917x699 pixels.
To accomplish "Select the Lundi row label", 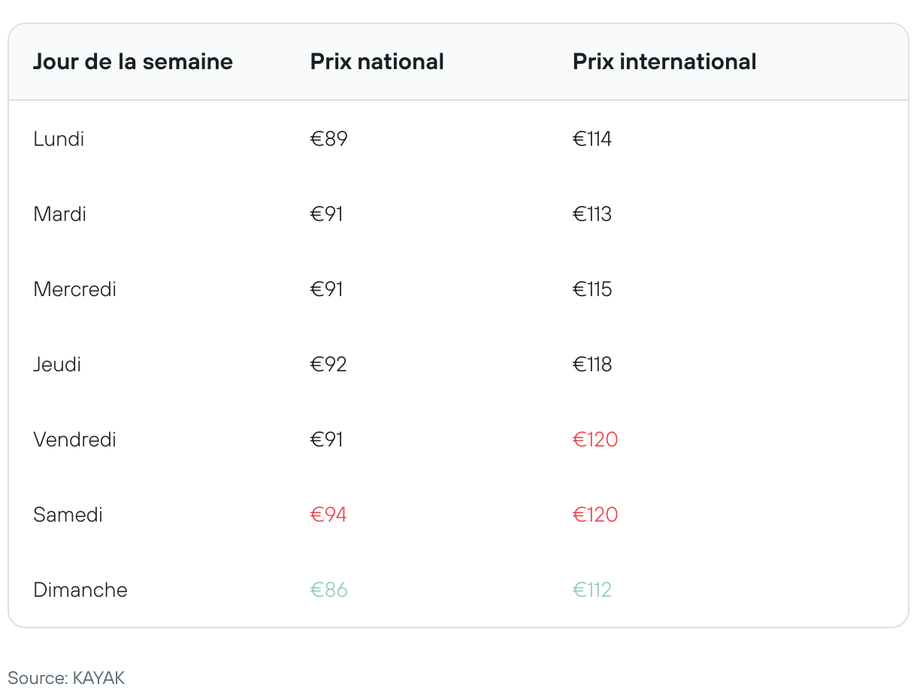I will 59,139.
